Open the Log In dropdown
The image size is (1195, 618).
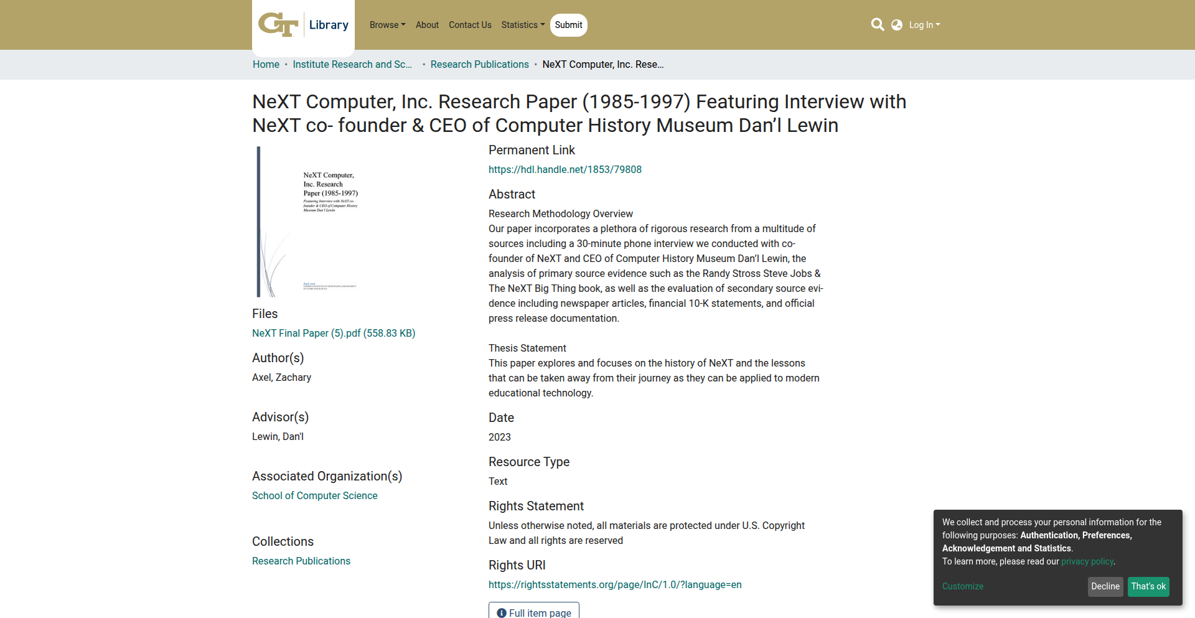click(924, 25)
